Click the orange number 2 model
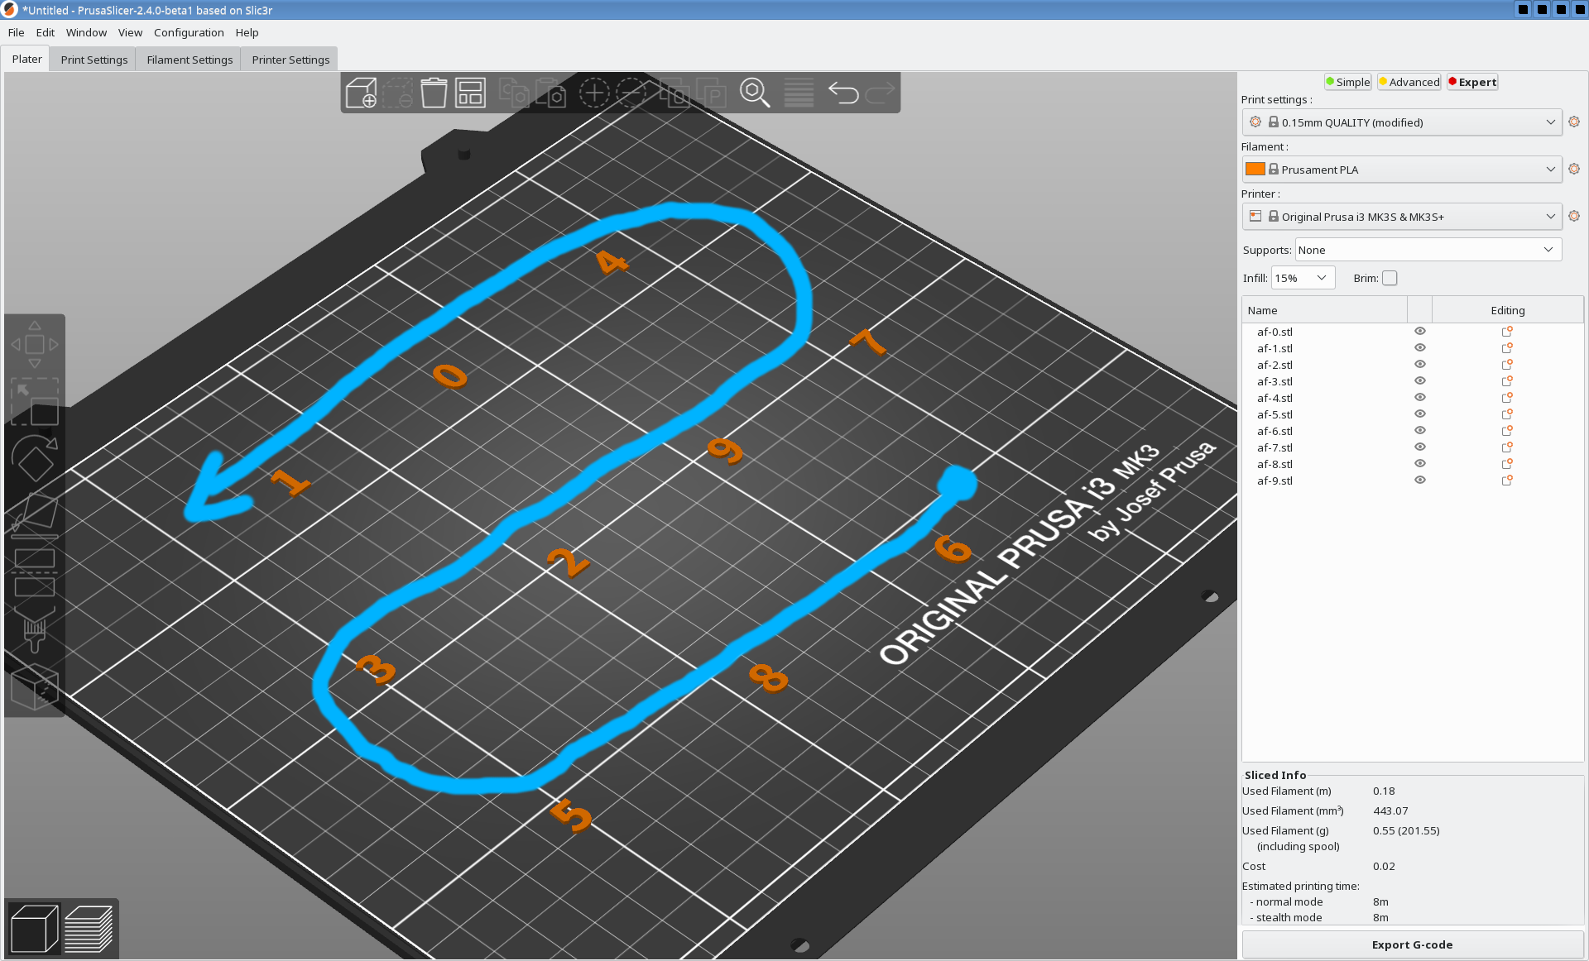Screen dimensions: 1589x961 (568, 563)
